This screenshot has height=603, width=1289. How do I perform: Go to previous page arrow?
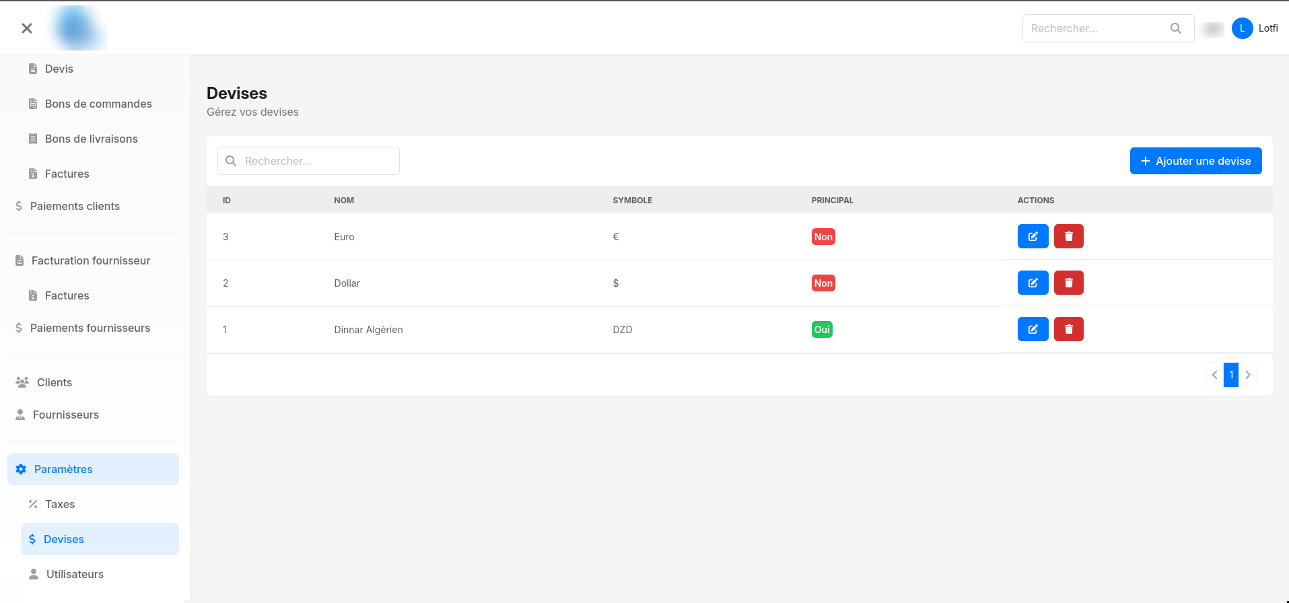(1215, 375)
